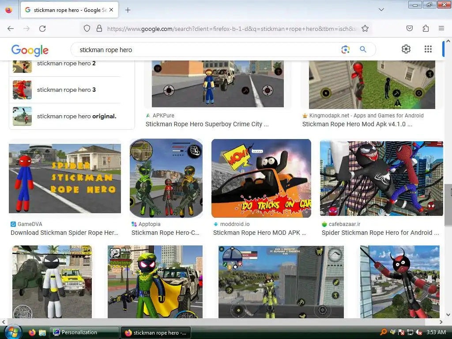Show site security lock information

click(99, 29)
